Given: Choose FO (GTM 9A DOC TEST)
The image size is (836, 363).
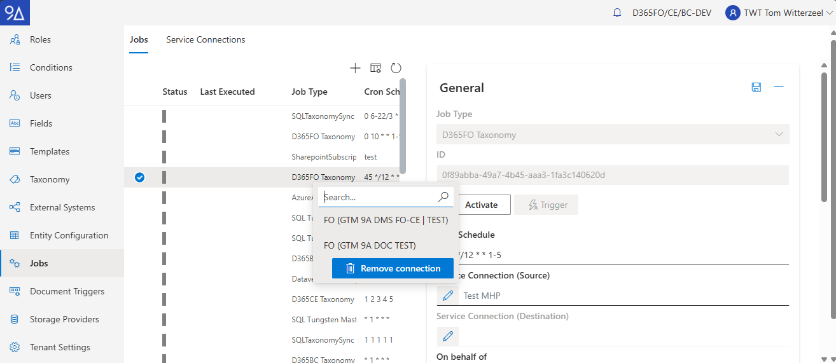Looking at the screenshot, I should [x=386, y=245].
